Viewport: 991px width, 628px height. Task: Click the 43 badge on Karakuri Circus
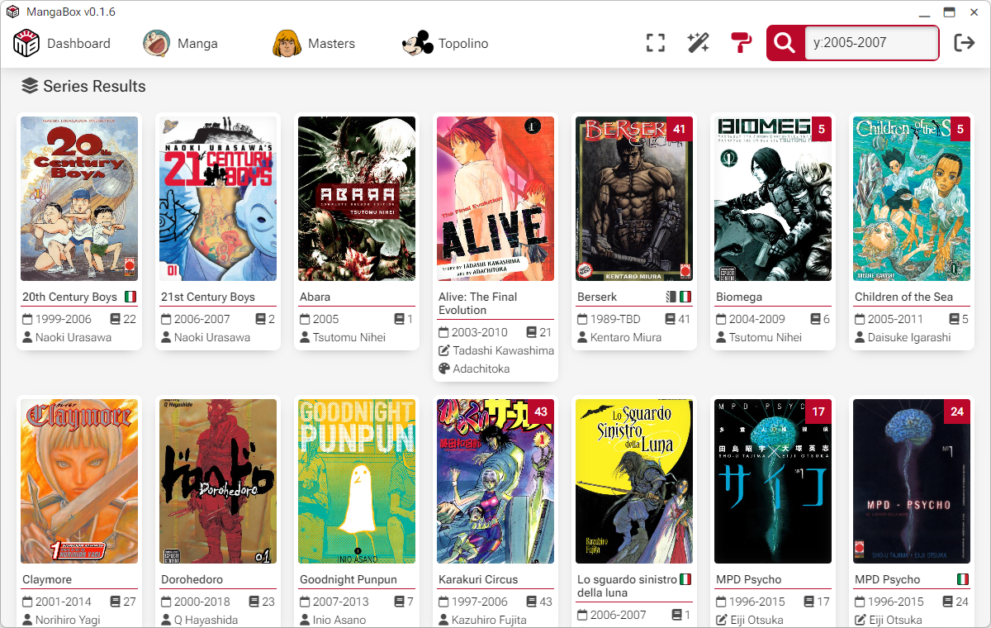coord(541,412)
